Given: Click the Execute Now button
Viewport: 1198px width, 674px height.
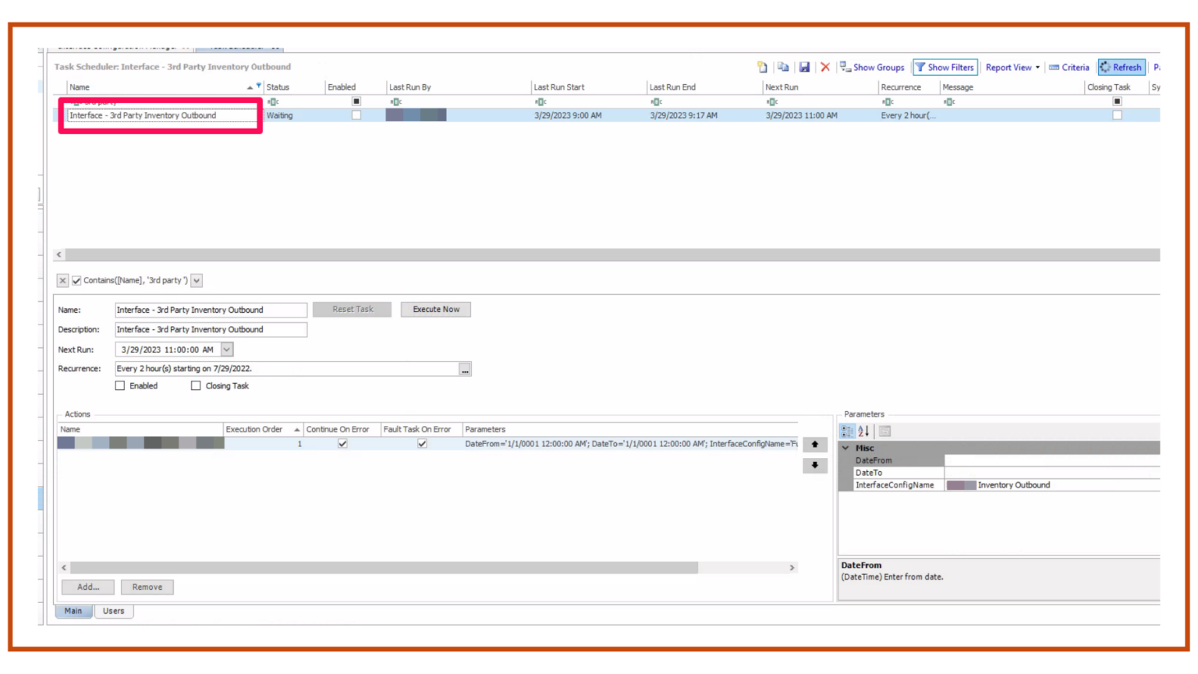Looking at the screenshot, I should point(435,309).
